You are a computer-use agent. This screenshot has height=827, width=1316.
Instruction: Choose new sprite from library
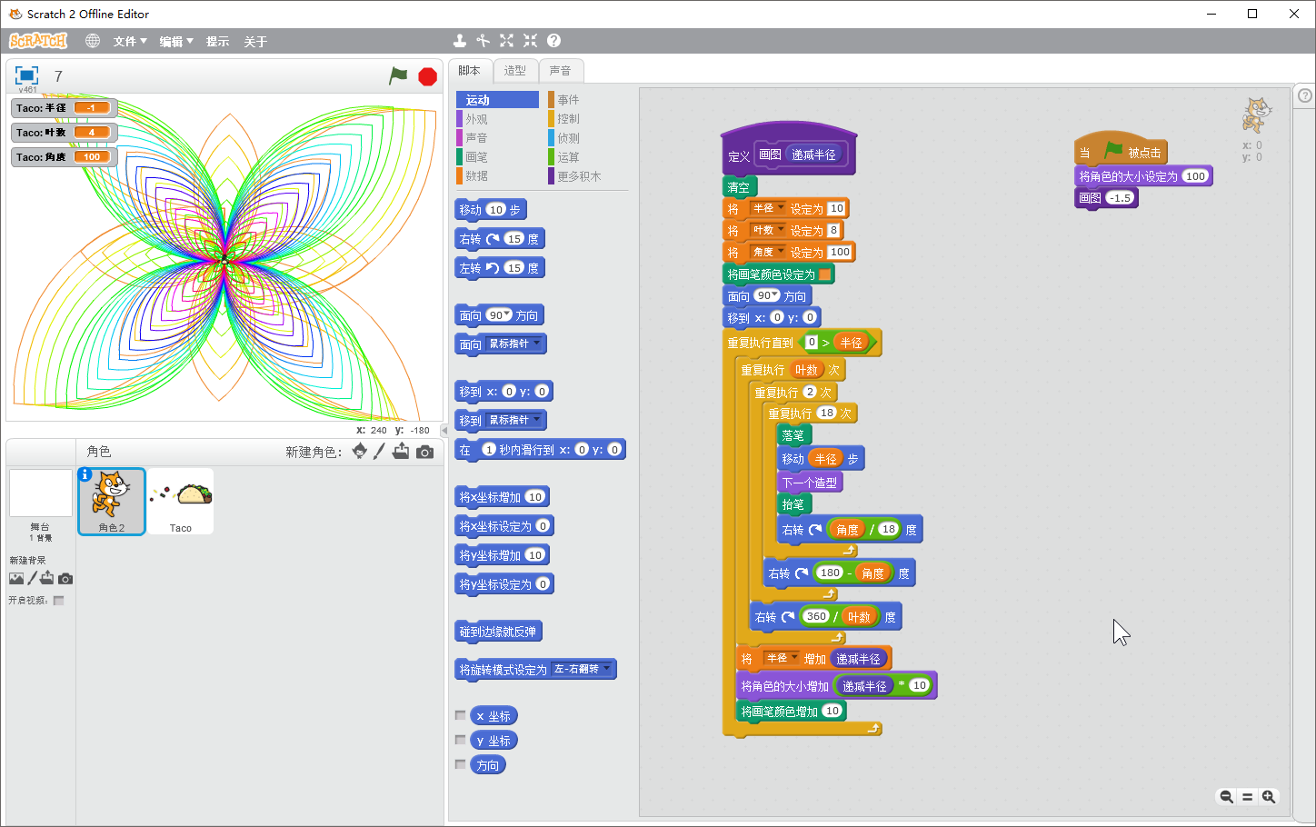point(360,452)
